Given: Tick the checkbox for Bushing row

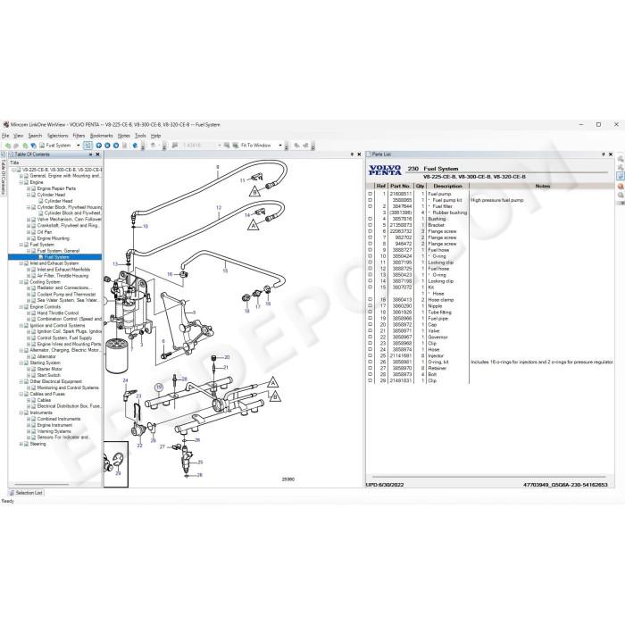Looking at the screenshot, I should pos(370,219).
